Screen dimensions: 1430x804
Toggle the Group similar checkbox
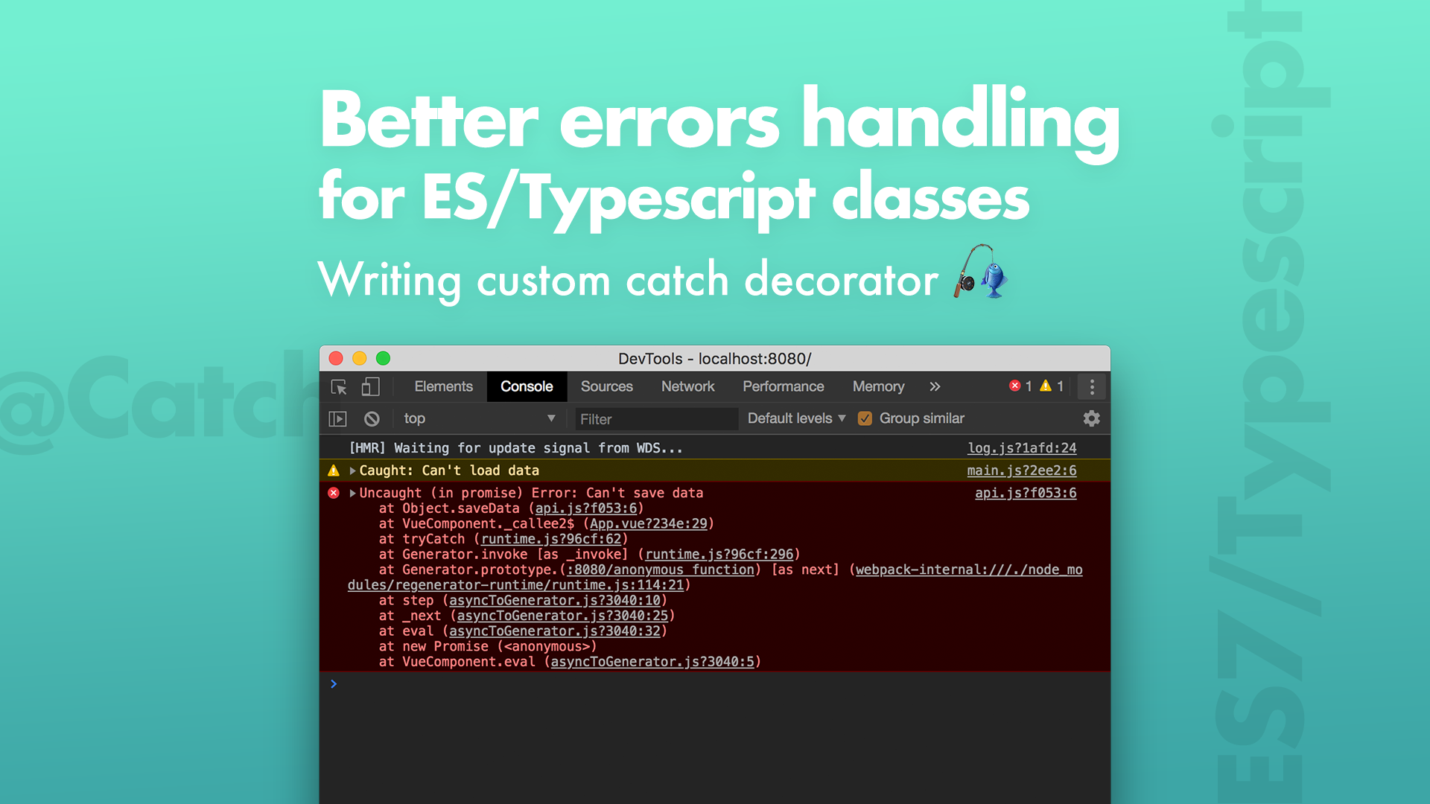pos(864,419)
